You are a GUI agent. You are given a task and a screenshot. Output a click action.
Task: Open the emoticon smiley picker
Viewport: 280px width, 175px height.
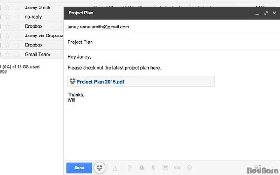coord(189,168)
